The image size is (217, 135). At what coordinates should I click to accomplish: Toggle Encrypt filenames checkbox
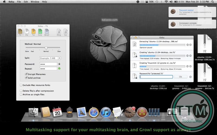26,74
